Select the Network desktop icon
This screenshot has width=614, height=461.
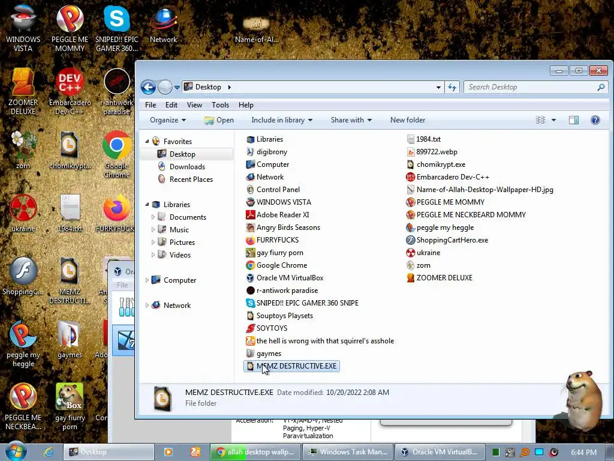(163, 24)
